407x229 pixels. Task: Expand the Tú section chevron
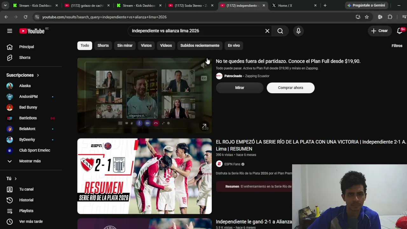[16, 179]
